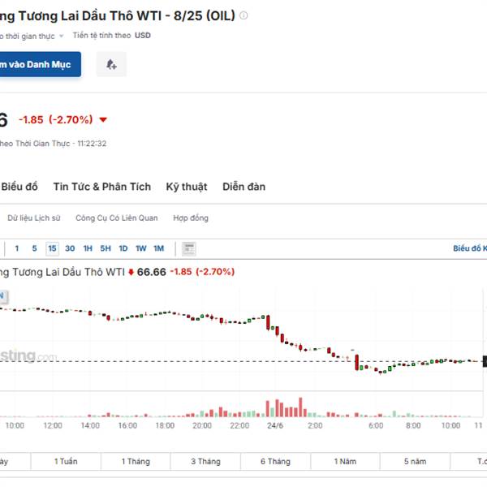The image size is (487, 487).
Task: Click the red down-triangle next to -2.70%
Action: click(103, 119)
